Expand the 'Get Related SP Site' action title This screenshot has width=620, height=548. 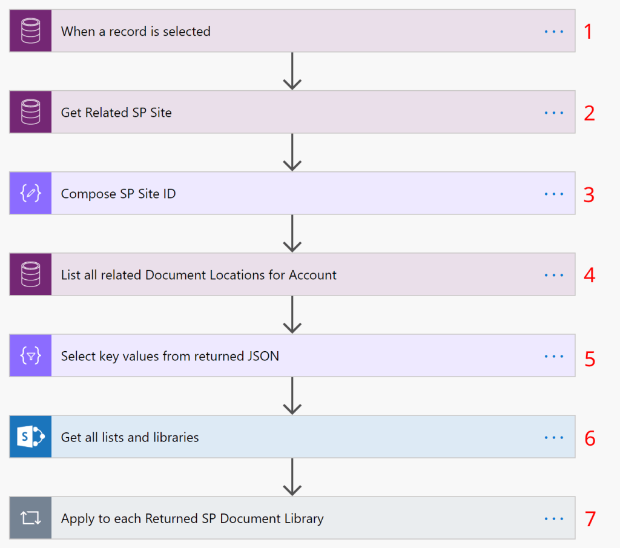pyautogui.click(x=116, y=113)
